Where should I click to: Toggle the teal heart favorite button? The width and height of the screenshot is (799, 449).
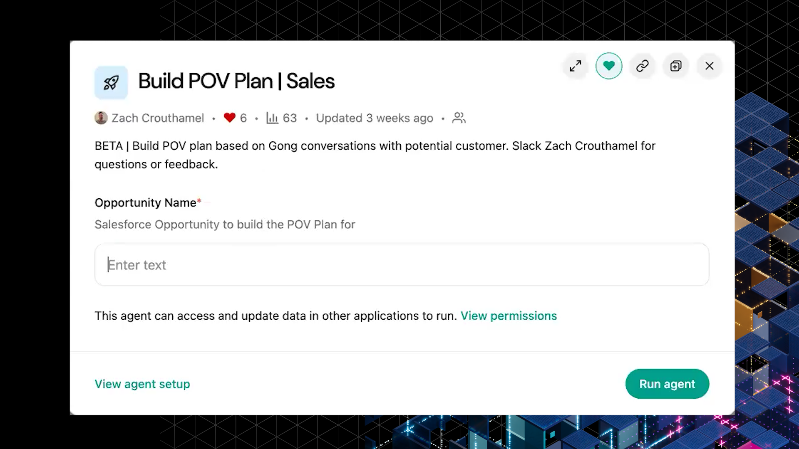(609, 66)
